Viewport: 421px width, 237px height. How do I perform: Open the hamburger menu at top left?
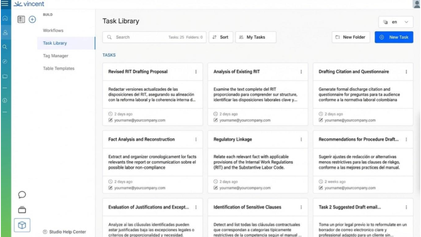point(5,4)
